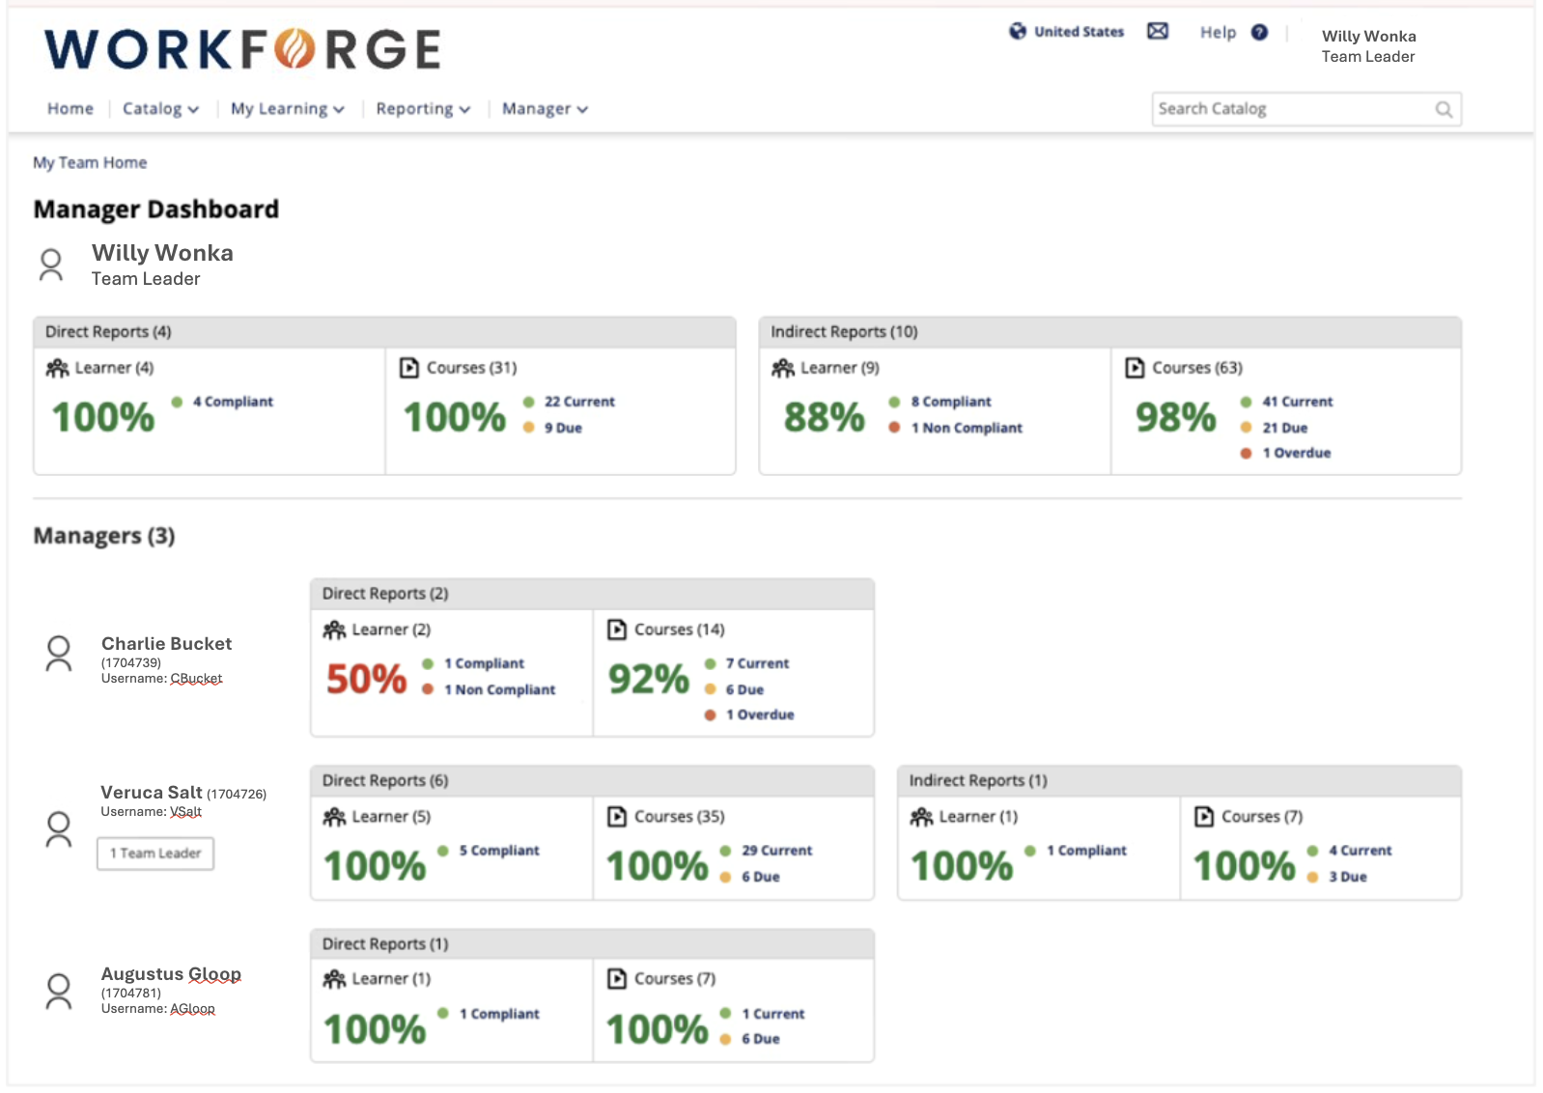The width and height of the screenshot is (1543, 1093).
Task: Click the Help question mark icon
Action: pyautogui.click(x=1259, y=33)
